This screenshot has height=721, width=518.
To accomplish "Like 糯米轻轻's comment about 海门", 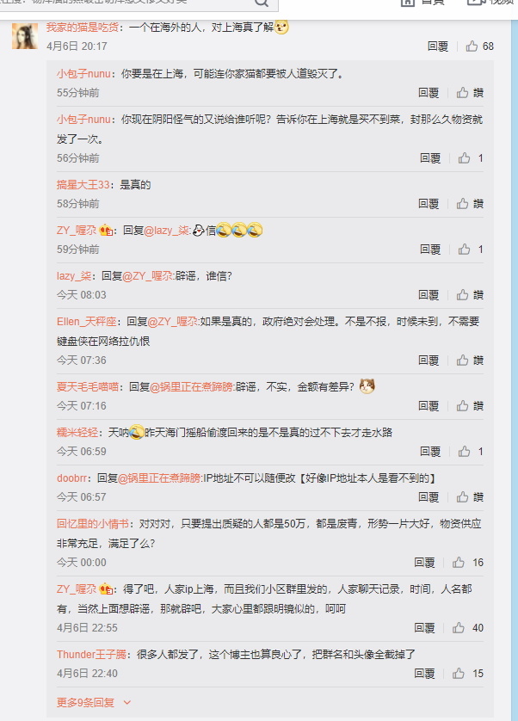I will point(464,452).
